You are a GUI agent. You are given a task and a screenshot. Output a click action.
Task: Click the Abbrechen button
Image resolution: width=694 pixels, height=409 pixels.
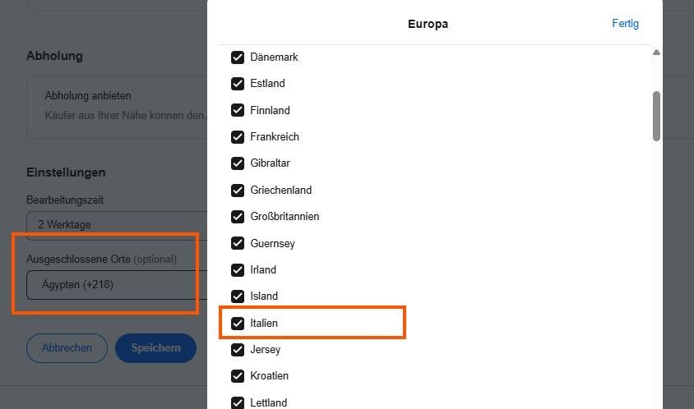point(67,348)
